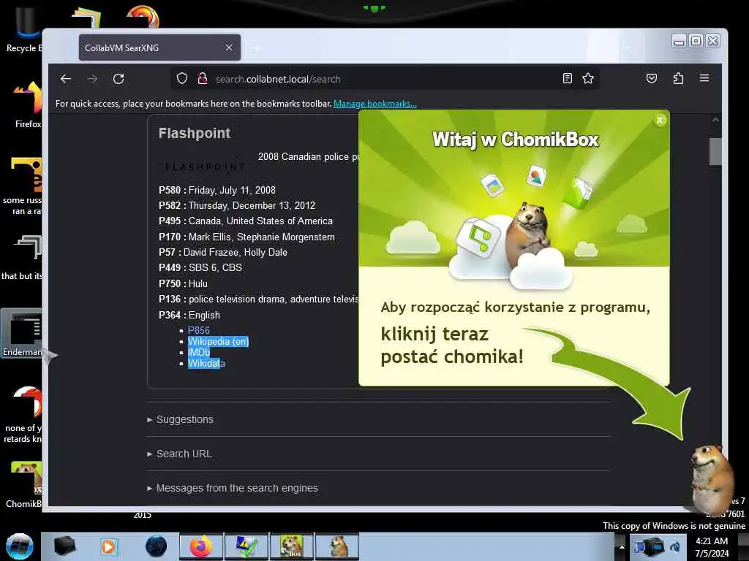749x561 pixels.
Task: Click the tab list dropdown chevron
Action: [x=627, y=47]
